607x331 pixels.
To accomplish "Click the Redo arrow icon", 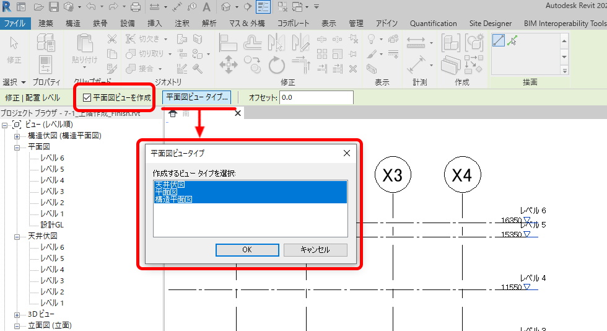I will [x=113, y=7].
